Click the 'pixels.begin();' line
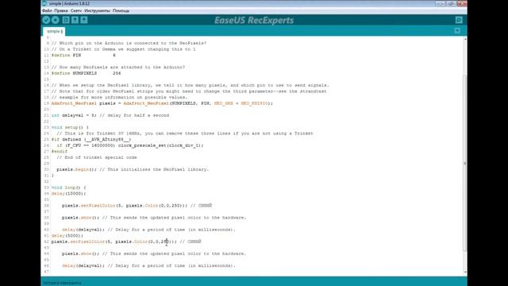 click(x=133, y=169)
